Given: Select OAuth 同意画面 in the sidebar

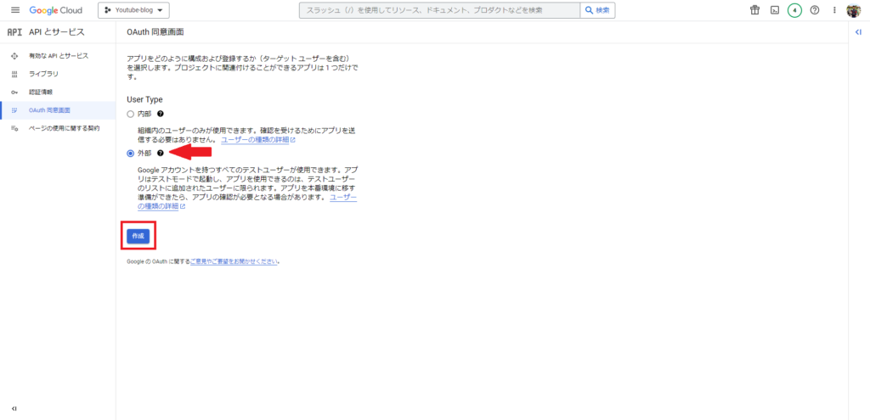Looking at the screenshot, I should pos(58,109).
